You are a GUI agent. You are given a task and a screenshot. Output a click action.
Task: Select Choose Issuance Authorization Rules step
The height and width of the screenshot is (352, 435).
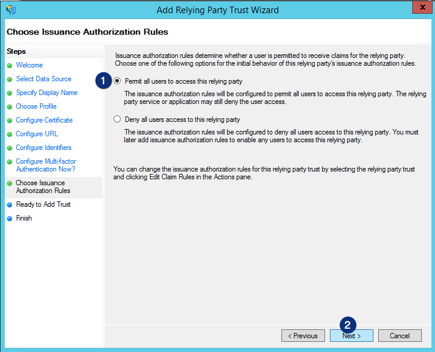tap(43, 186)
